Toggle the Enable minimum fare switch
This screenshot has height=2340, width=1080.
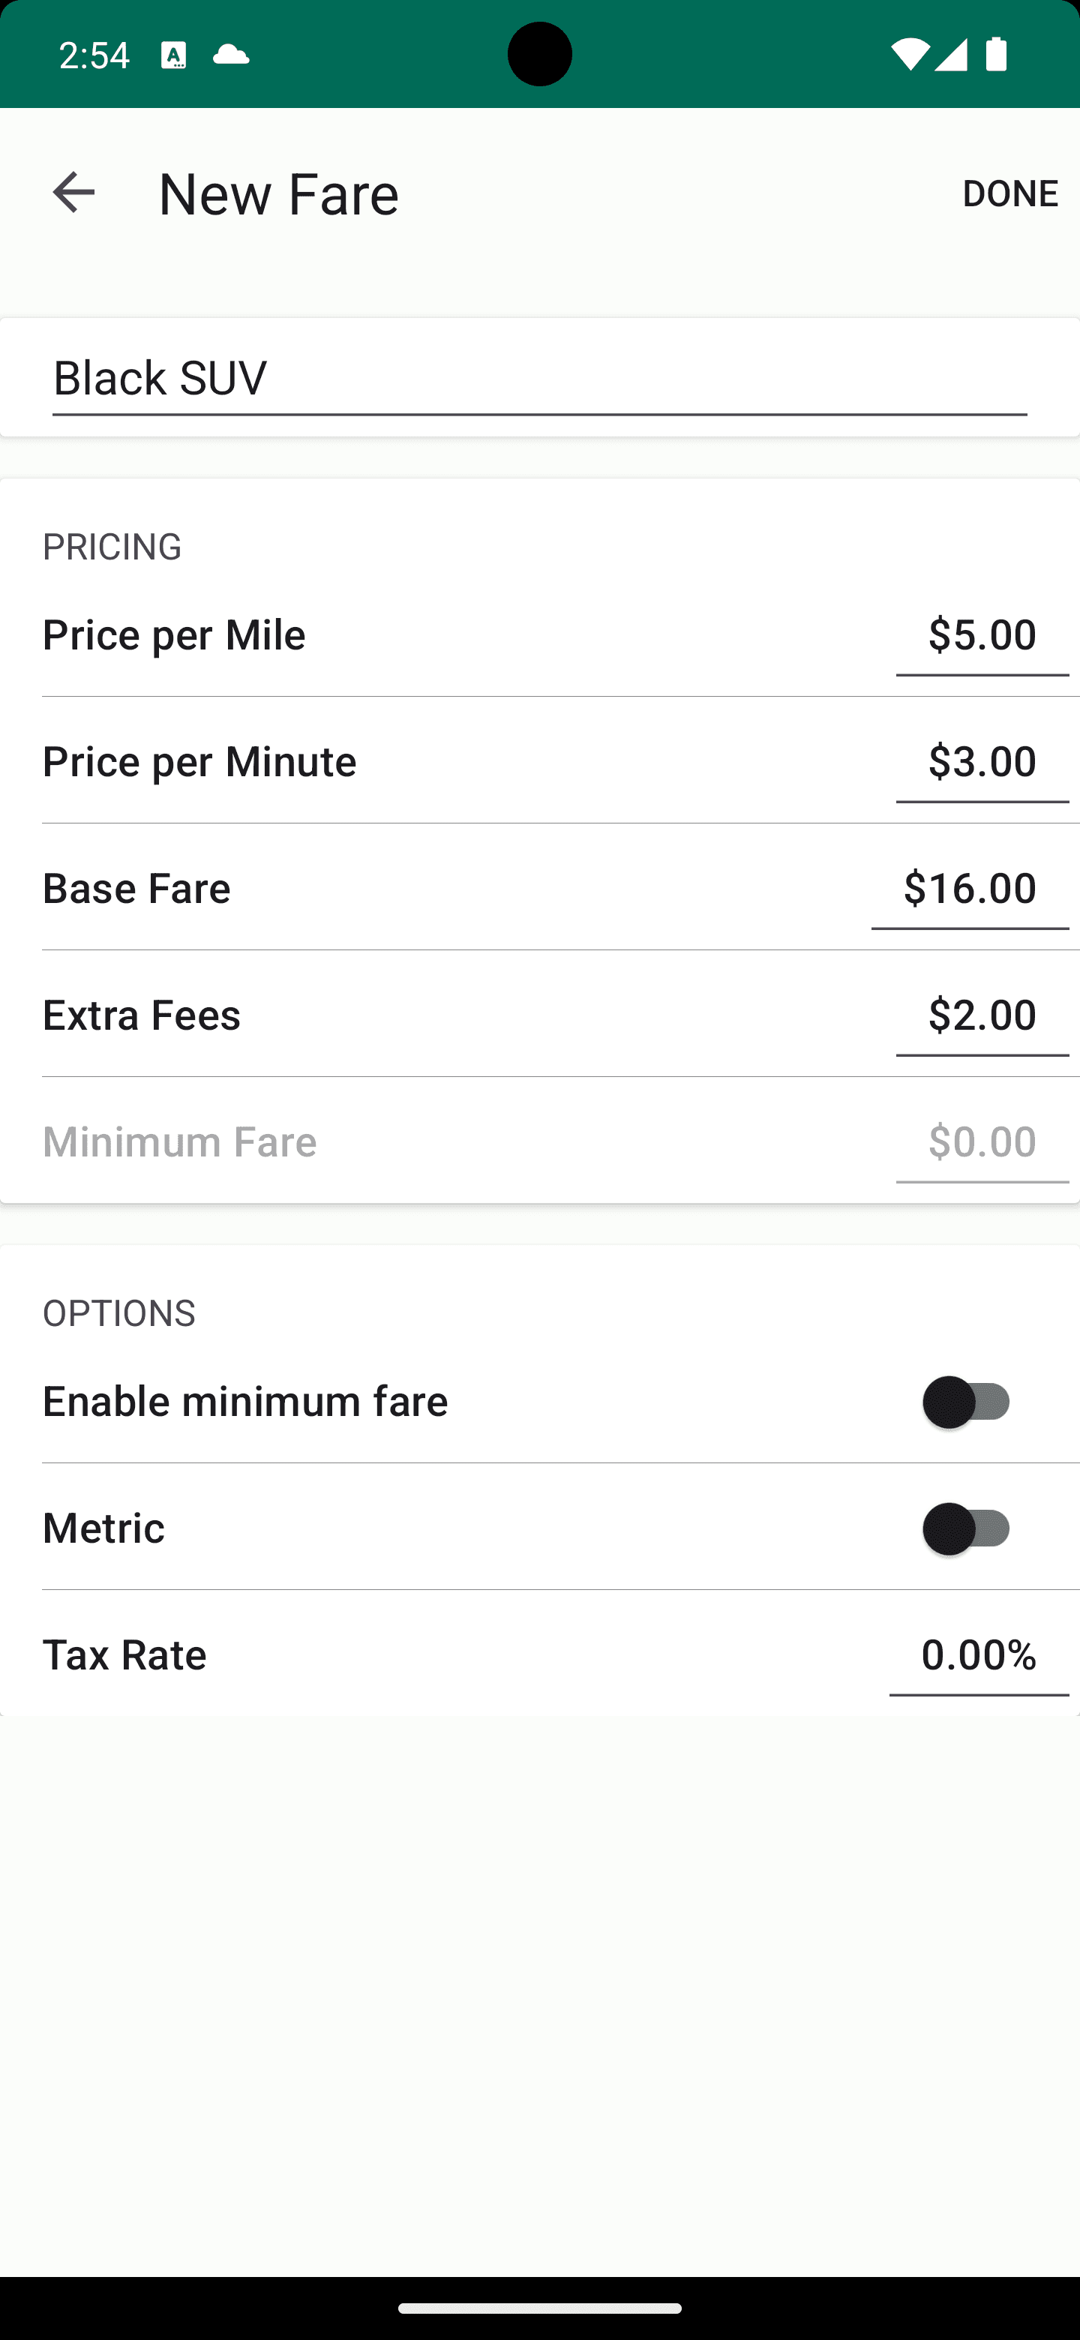(967, 1402)
